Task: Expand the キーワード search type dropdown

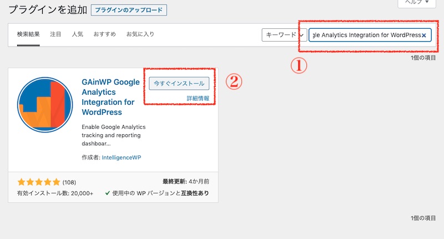Action: [x=284, y=35]
